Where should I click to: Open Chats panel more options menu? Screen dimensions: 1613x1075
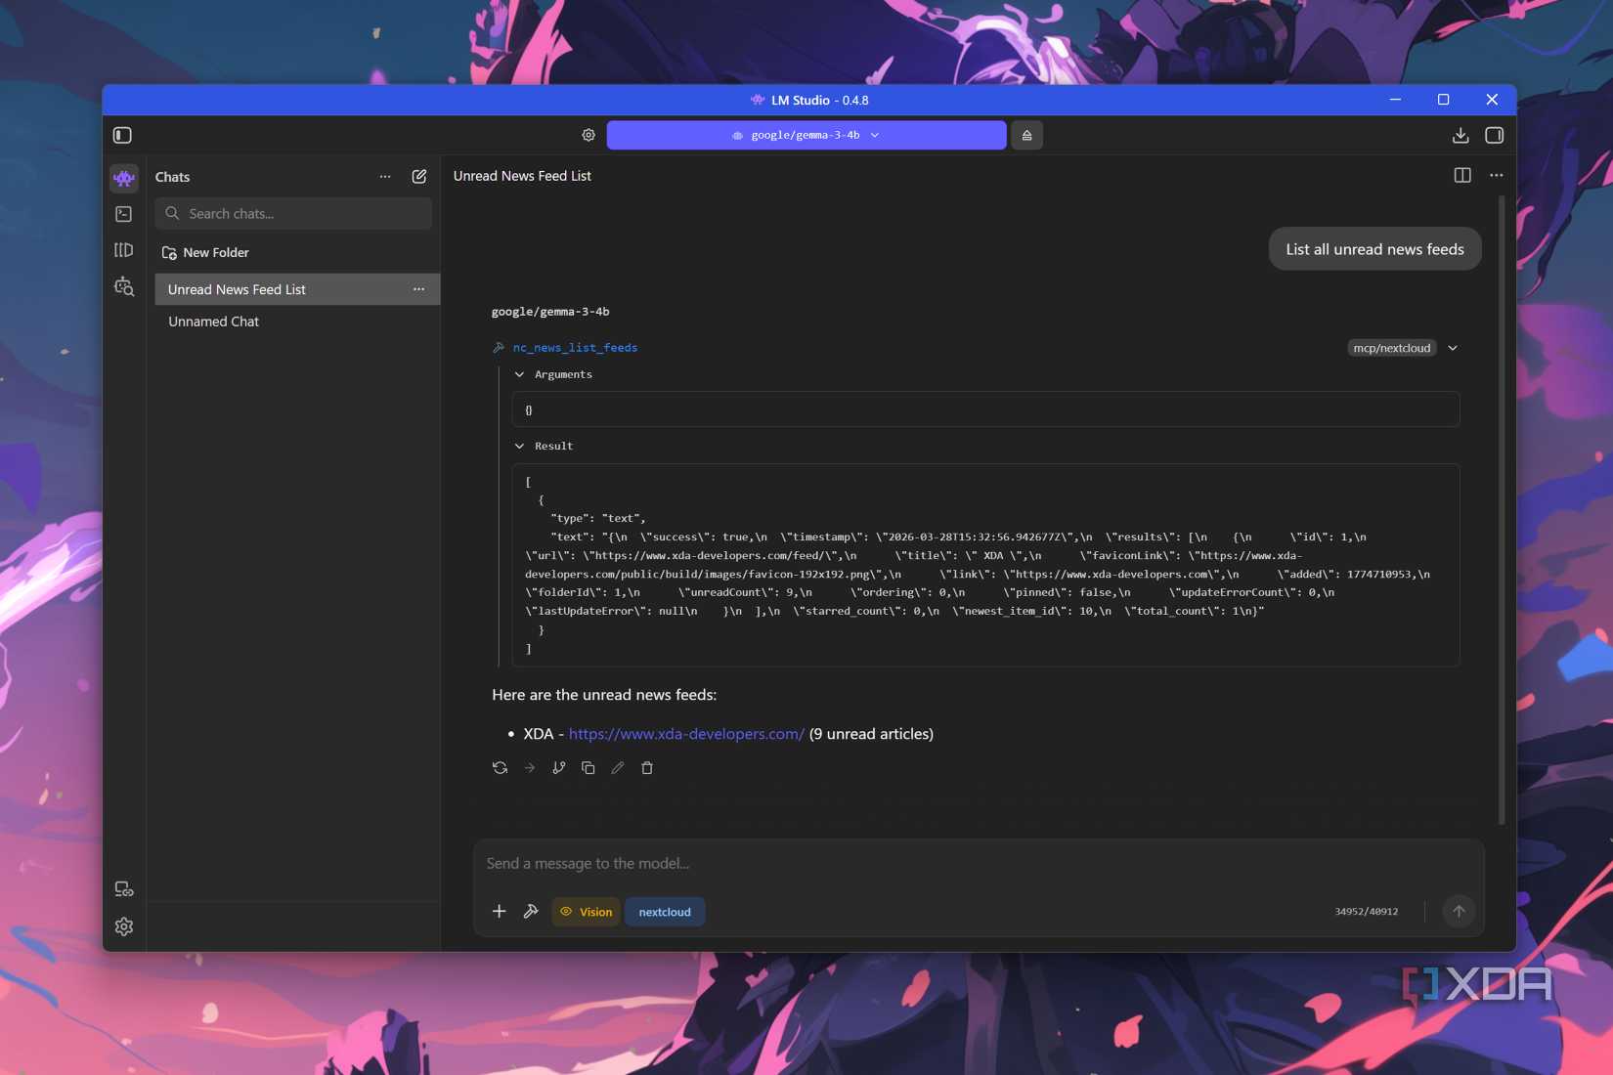pyautogui.click(x=385, y=177)
